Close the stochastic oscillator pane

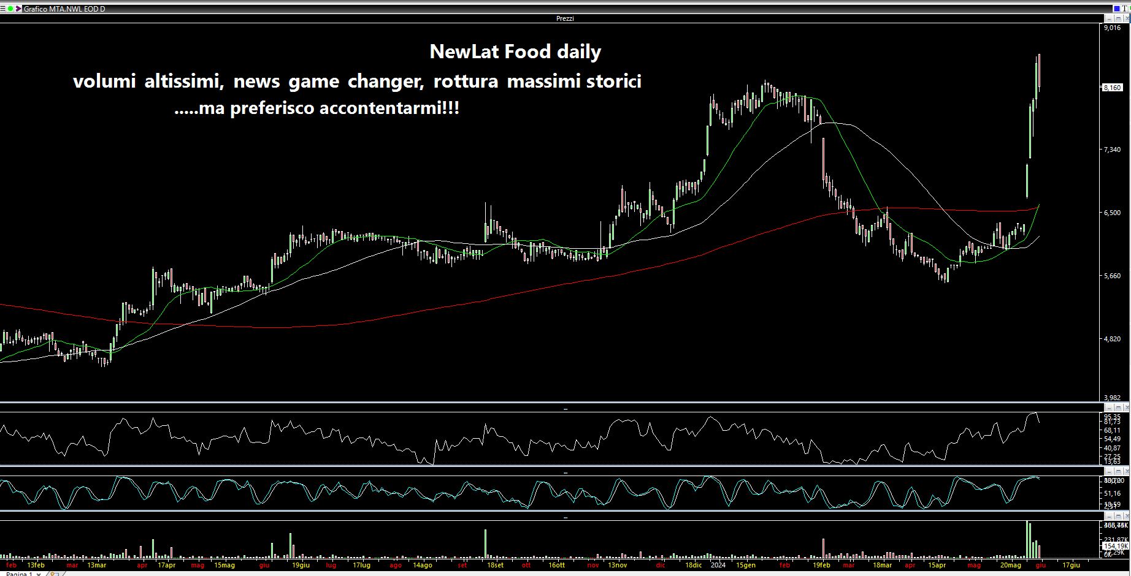tap(1125, 471)
